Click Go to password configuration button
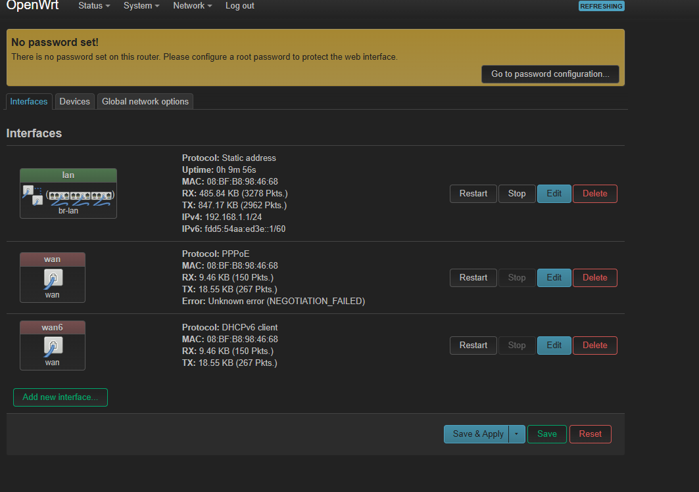This screenshot has height=492, width=699. tap(550, 74)
